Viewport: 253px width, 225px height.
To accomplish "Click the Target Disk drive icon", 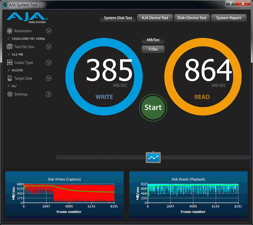I will (x=10, y=78).
